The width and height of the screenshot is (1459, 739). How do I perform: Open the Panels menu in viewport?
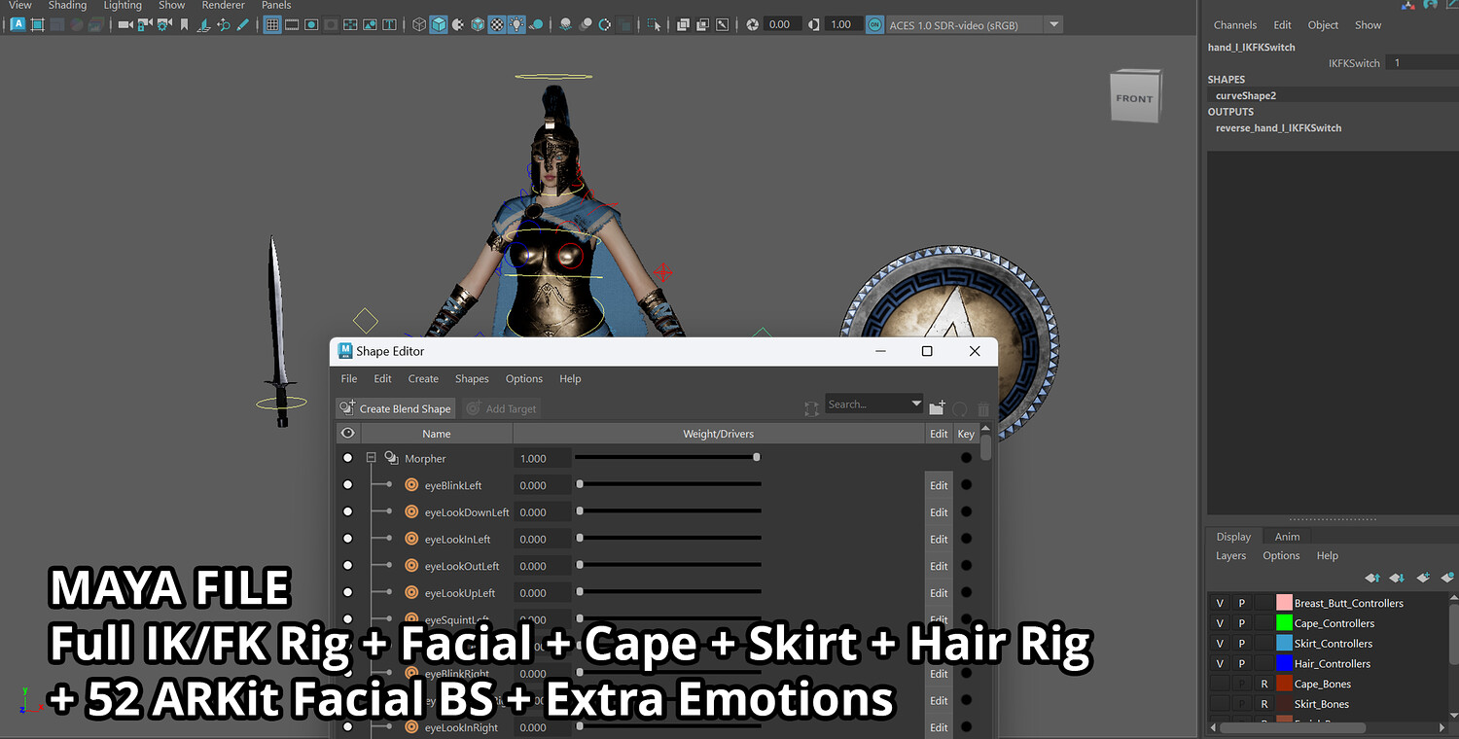(x=276, y=6)
